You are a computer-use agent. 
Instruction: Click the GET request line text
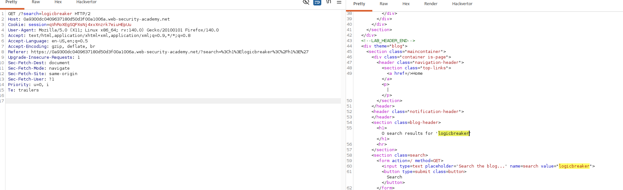(49, 14)
